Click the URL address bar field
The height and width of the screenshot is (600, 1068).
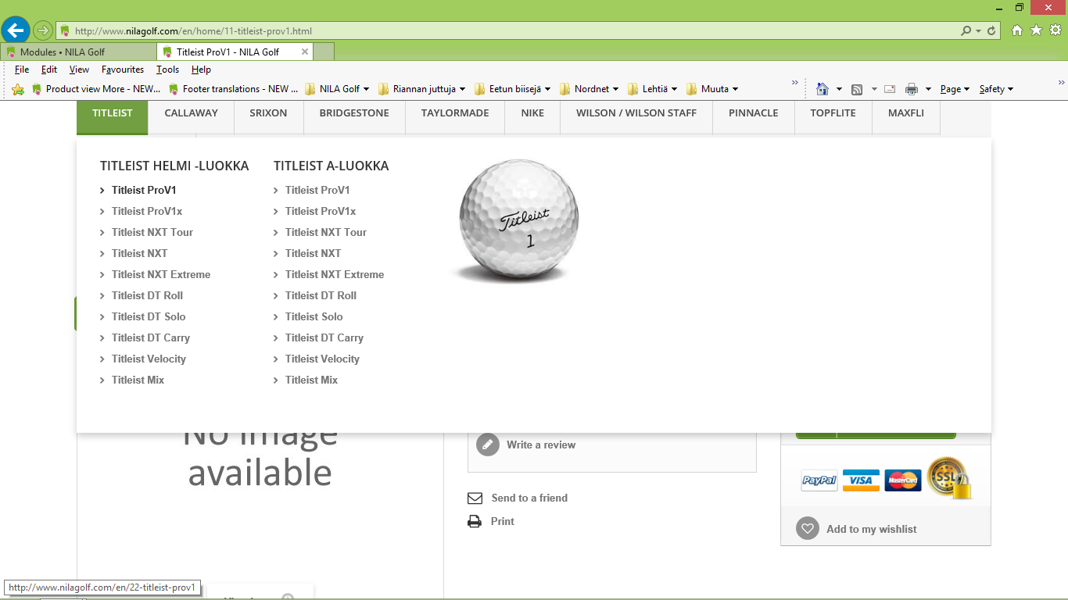pos(510,31)
